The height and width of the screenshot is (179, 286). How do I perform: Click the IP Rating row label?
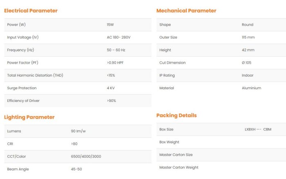tap(167, 75)
